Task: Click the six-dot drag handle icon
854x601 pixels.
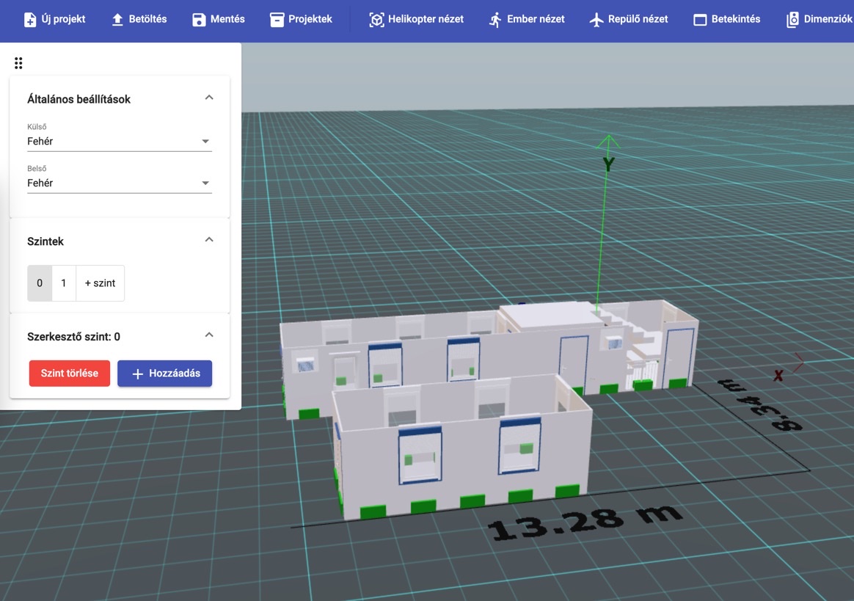Action: click(x=18, y=63)
